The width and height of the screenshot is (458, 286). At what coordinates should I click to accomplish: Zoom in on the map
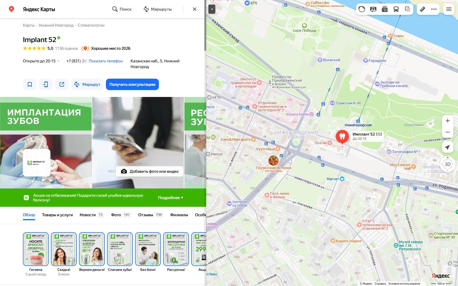tap(448, 121)
